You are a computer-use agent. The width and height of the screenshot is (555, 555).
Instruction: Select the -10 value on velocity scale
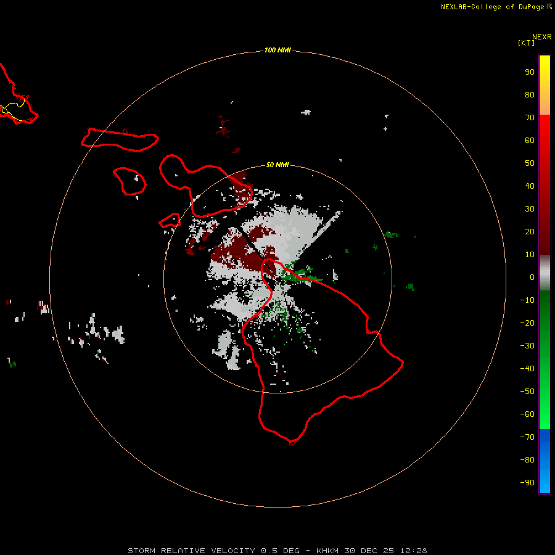(x=527, y=300)
